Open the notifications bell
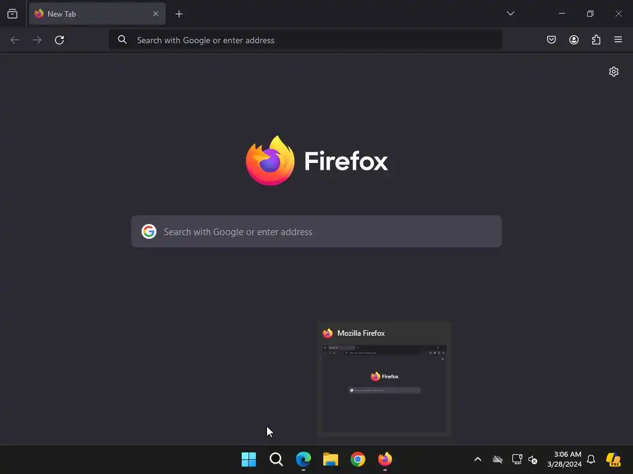 pyautogui.click(x=591, y=459)
